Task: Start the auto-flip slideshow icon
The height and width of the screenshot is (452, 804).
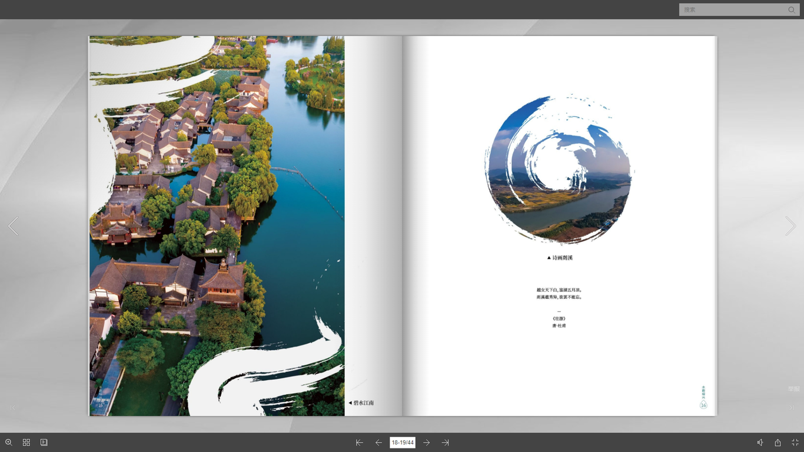Action: 44,442
